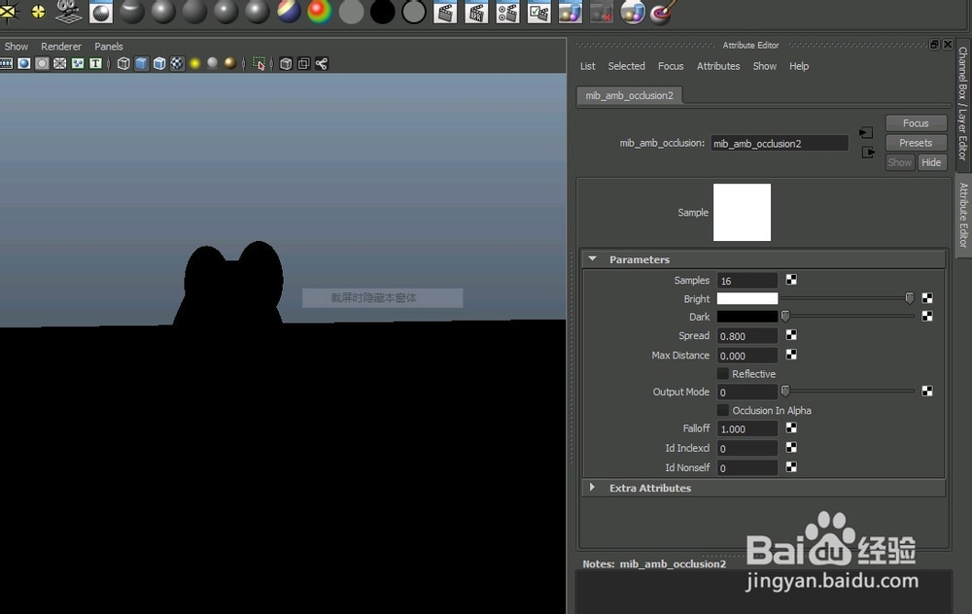Toggle wireframe on shaded cube icon
972x614 pixels.
coord(159,64)
